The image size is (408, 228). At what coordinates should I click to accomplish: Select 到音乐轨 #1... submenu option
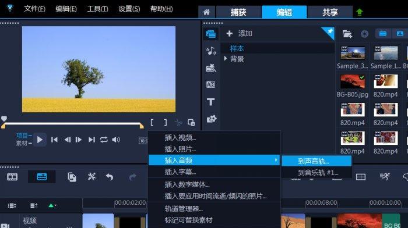316,173
